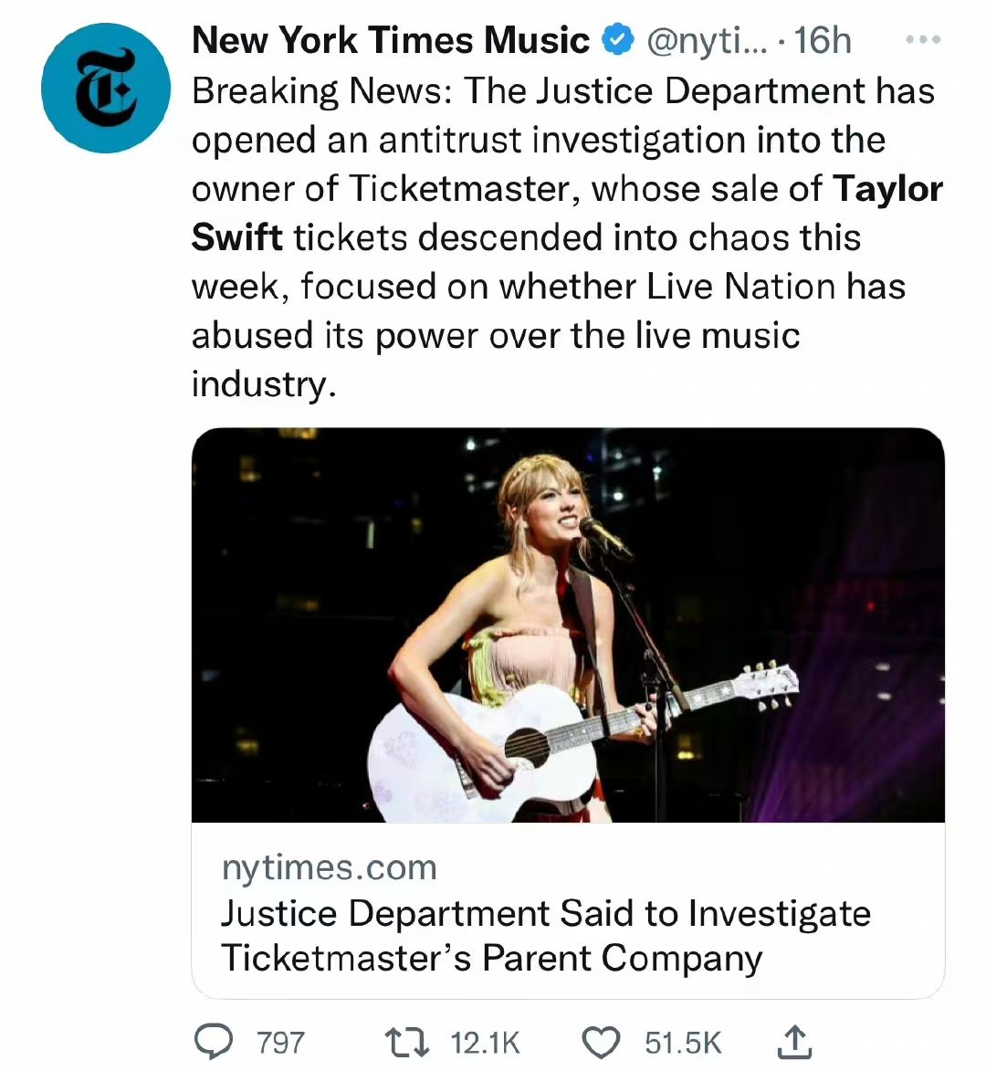
Task: Tap the share upload arrow icon
Action: coord(795,1042)
